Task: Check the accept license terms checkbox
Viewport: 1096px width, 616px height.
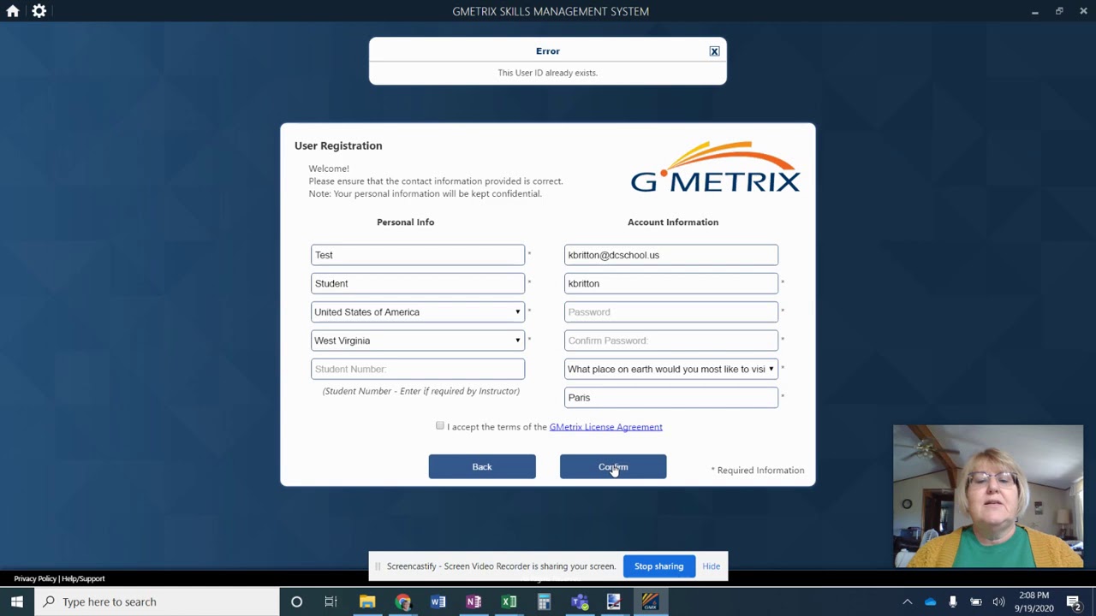Action: tap(440, 426)
